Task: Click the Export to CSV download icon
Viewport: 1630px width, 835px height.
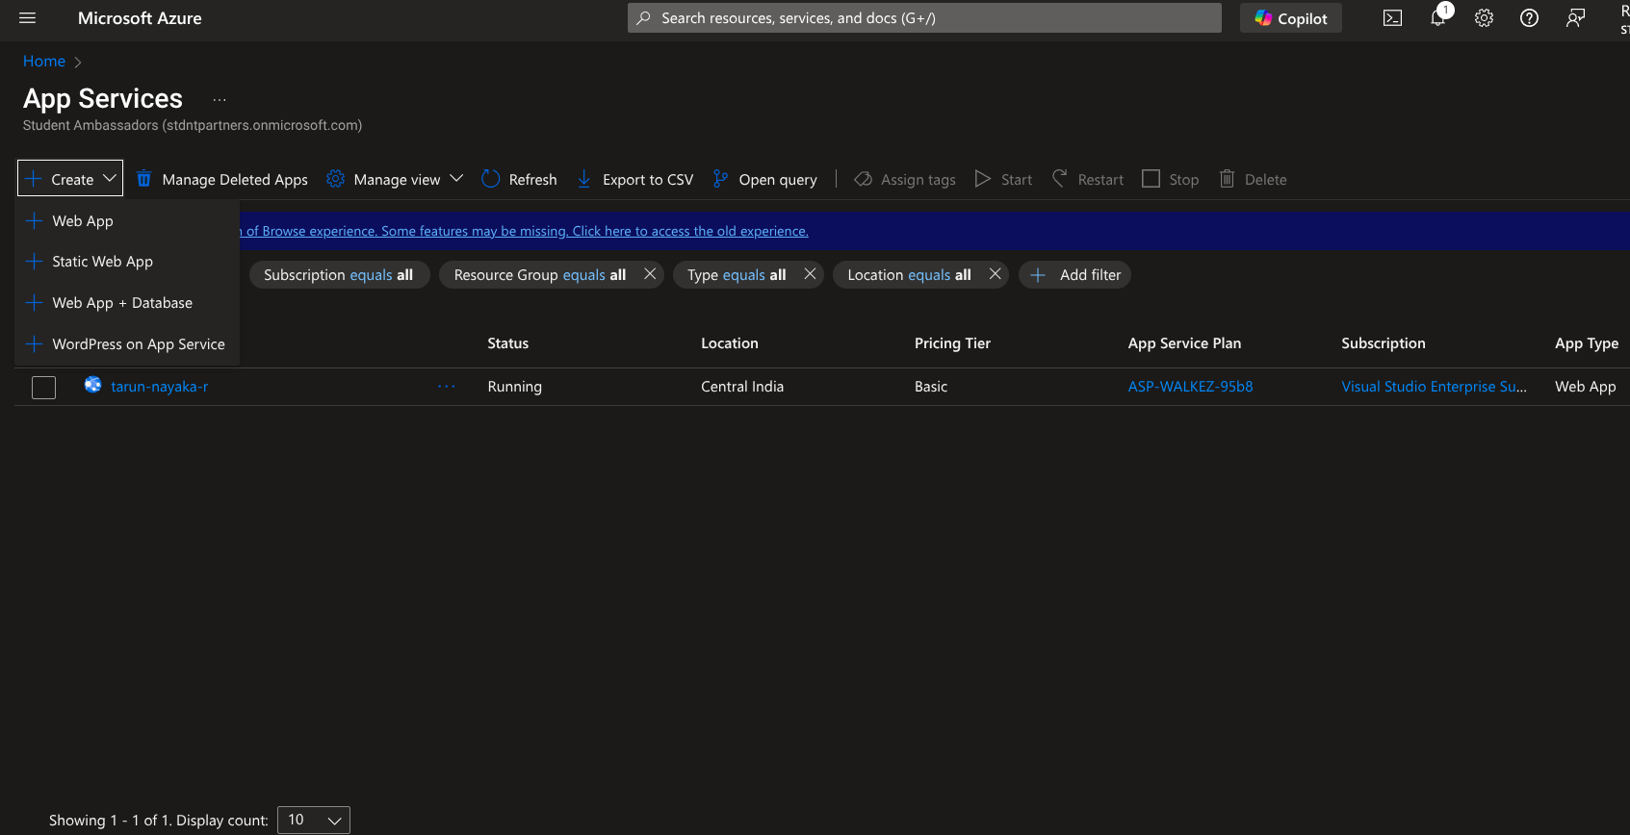Action: (x=583, y=179)
